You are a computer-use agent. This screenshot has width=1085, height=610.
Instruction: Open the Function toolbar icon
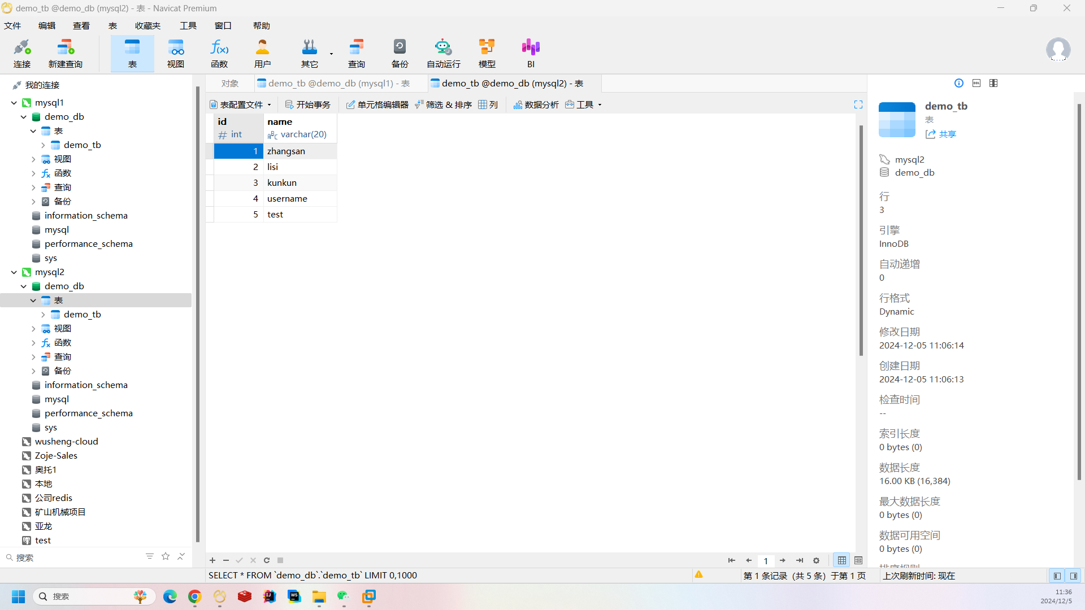219,53
